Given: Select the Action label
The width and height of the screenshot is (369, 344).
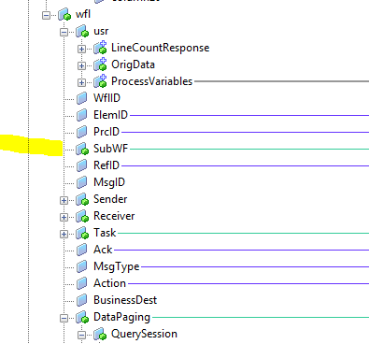Looking at the screenshot, I should (109, 283).
